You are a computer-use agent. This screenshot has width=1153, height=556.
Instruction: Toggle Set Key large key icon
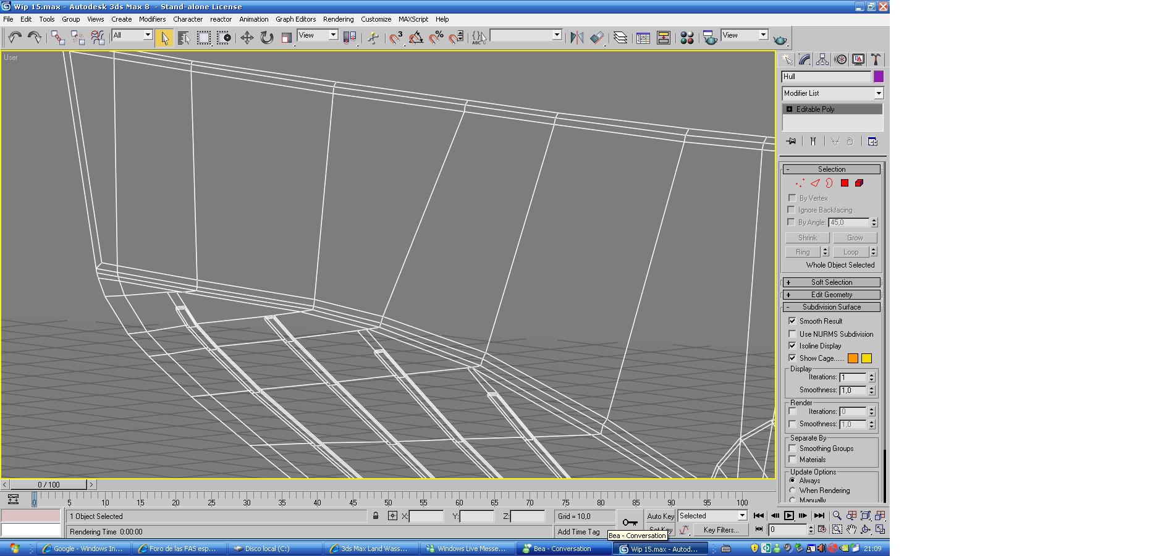coord(630,522)
